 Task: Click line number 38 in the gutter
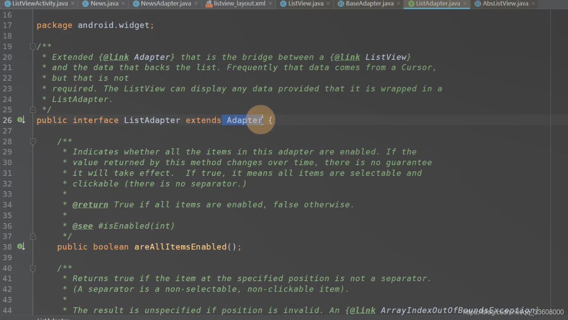click(x=7, y=247)
